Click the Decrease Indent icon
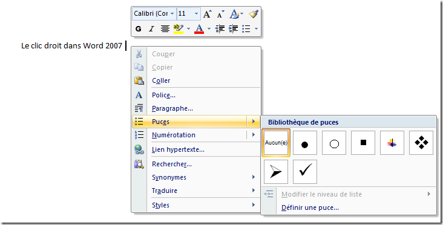The image size is (443, 225). 220,28
